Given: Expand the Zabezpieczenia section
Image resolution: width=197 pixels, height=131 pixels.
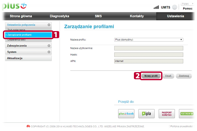Looking at the screenshot, I should (28, 46).
